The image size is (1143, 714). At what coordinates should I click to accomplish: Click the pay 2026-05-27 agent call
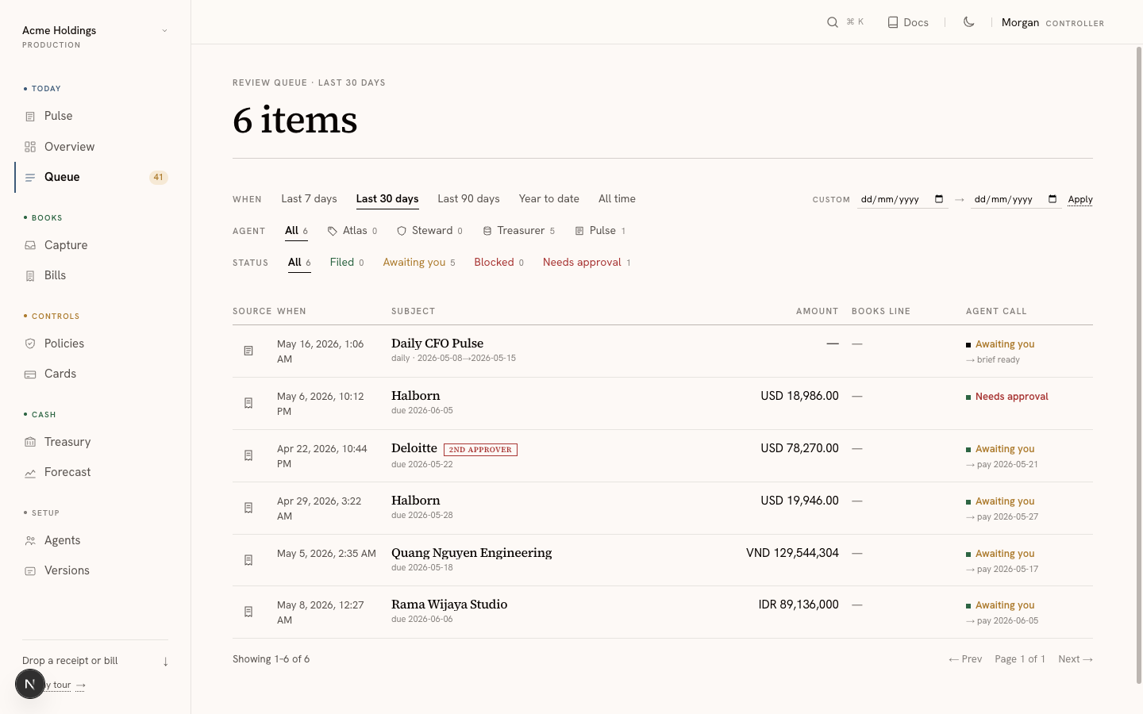pyautogui.click(x=1002, y=516)
